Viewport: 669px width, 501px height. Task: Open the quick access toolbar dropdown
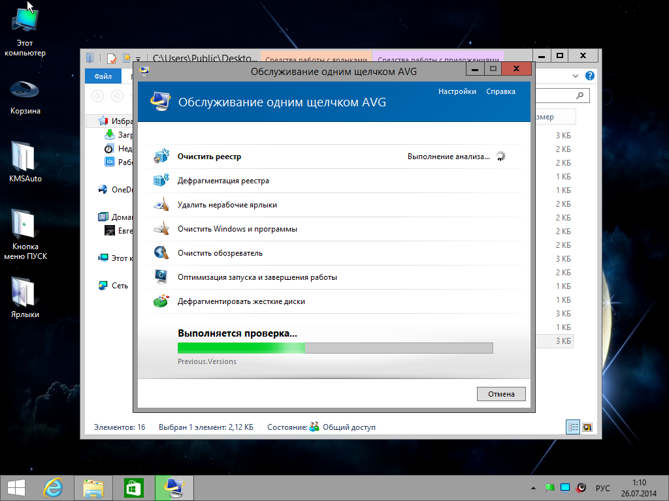click(x=139, y=59)
